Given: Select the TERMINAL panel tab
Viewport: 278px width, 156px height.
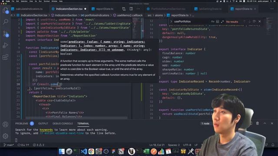Looking at the screenshot, I should pos(83,123).
